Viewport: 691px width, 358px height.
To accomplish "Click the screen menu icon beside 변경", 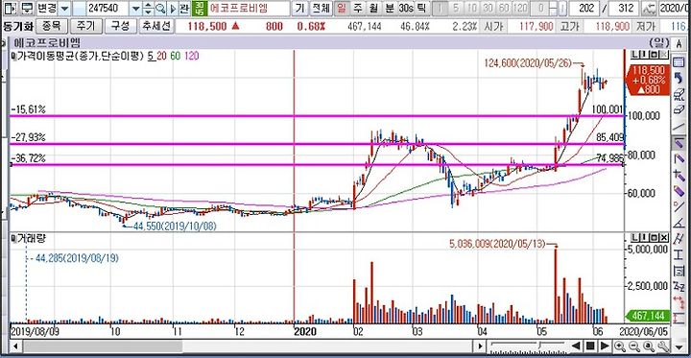I will click(27, 8).
